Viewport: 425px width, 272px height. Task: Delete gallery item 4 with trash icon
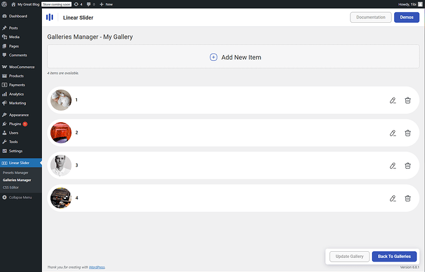pos(408,198)
